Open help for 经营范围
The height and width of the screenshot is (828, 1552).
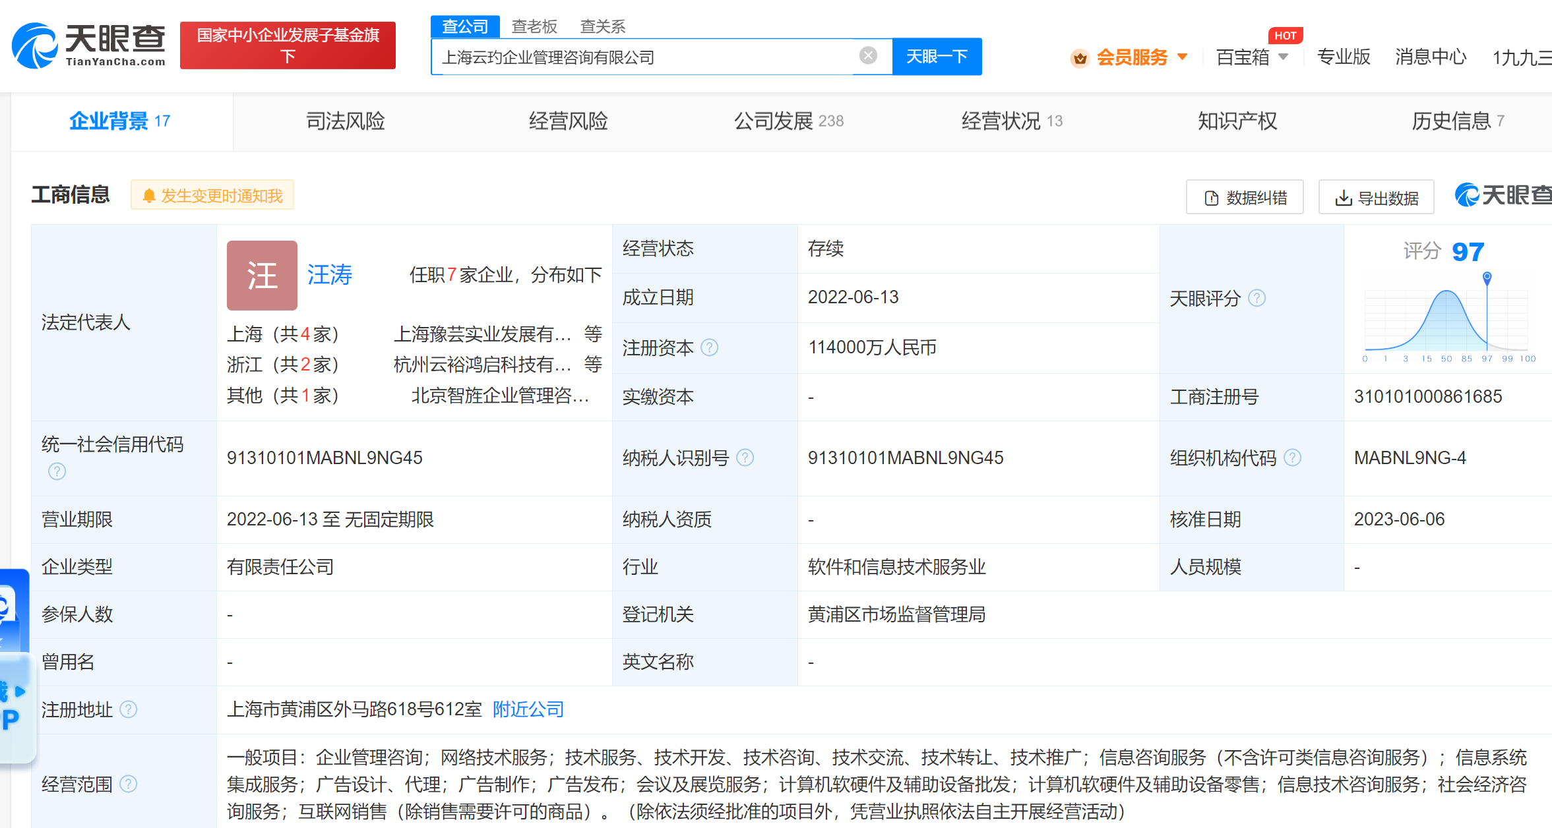[x=129, y=784]
